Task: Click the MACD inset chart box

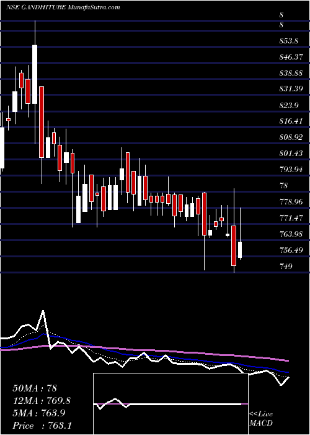Action: point(170,404)
